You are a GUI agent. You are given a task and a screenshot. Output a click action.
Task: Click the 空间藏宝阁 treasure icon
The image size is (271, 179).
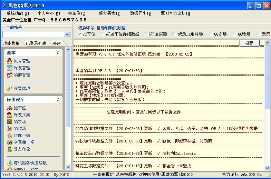[x=10, y=142]
